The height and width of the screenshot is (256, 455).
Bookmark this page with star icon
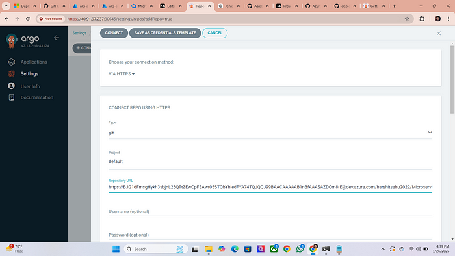click(407, 19)
